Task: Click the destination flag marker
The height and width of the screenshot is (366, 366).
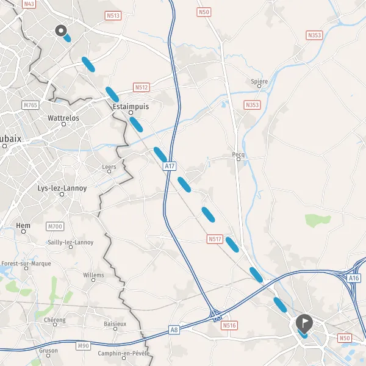Action: coord(304,324)
